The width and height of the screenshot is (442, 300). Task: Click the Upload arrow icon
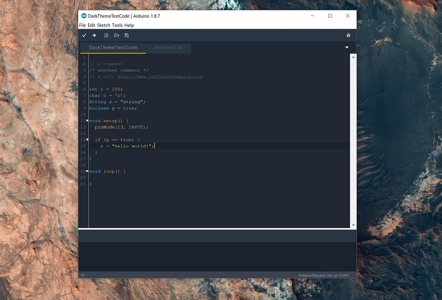(94, 35)
